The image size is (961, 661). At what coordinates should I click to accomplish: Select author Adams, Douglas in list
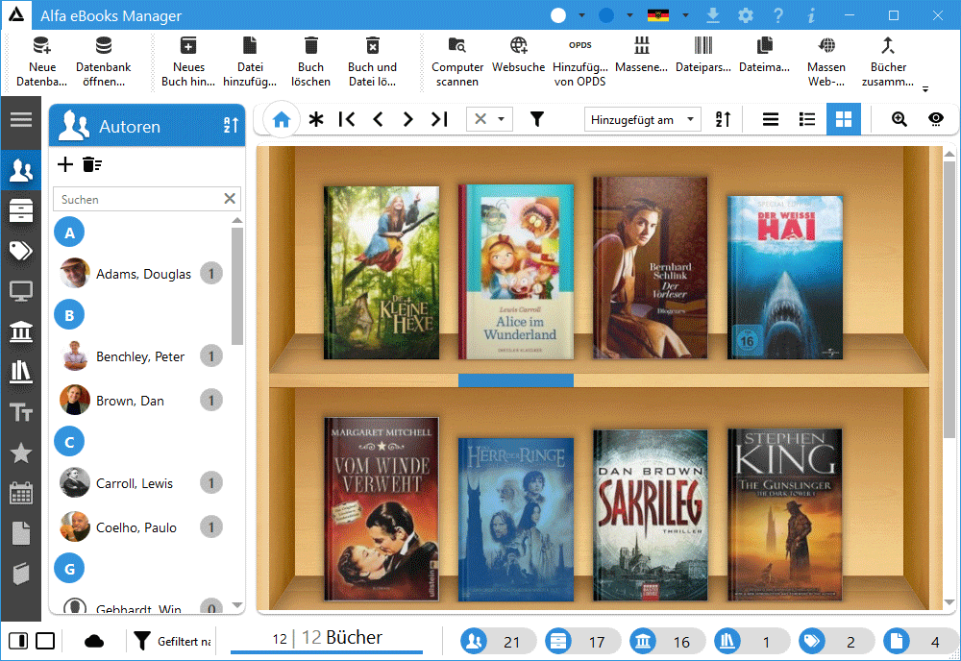click(143, 274)
